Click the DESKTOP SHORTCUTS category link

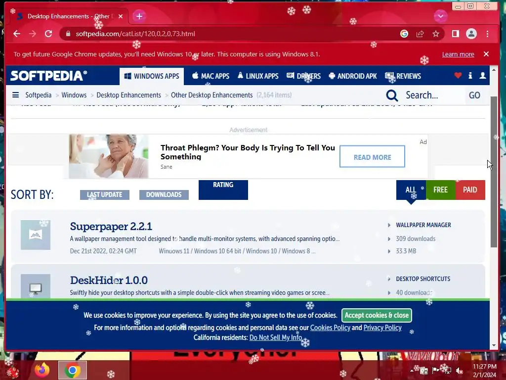pos(423,279)
